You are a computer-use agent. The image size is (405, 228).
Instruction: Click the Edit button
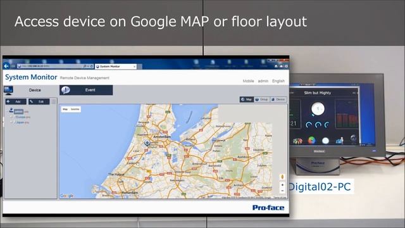pyautogui.click(x=39, y=101)
